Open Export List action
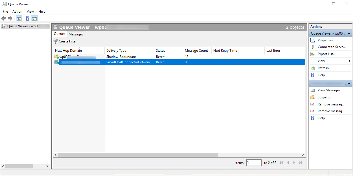Viewport: 353px width, 176px height. (326, 54)
